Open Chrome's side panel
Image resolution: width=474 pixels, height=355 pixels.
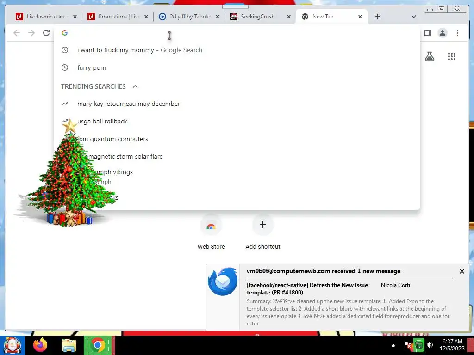click(427, 33)
